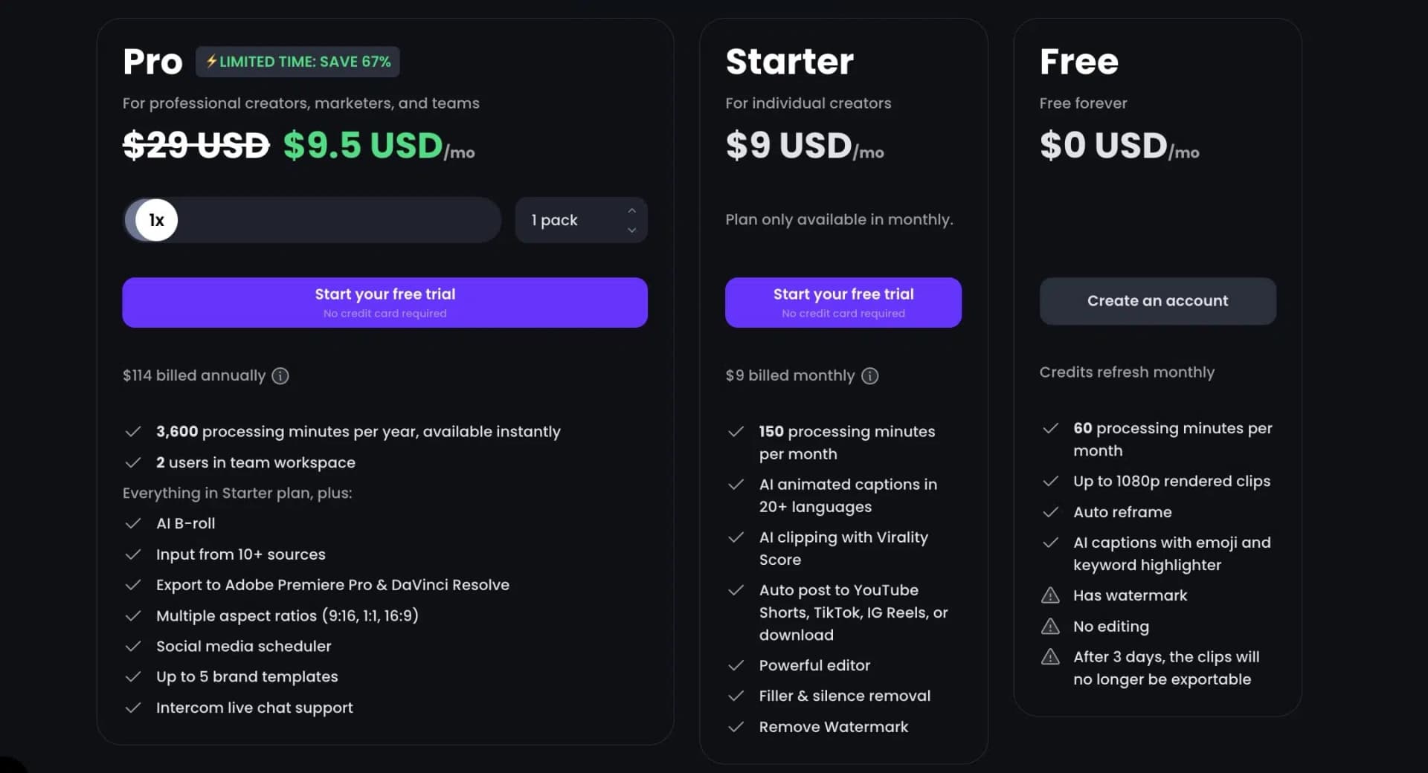The image size is (1428, 773).
Task: Click the checkmark beside Powerful editor
Action: click(736, 666)
